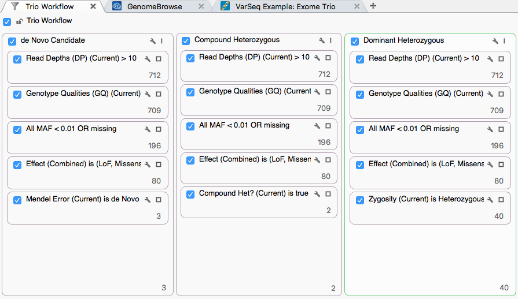Open wrench settings for Dominant Heterozygous group
The width and height of the screenshot is (518, 299).
[x=495, y=41]
